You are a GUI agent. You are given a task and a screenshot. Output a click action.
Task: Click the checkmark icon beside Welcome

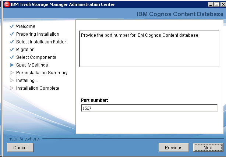pos(12,26)
